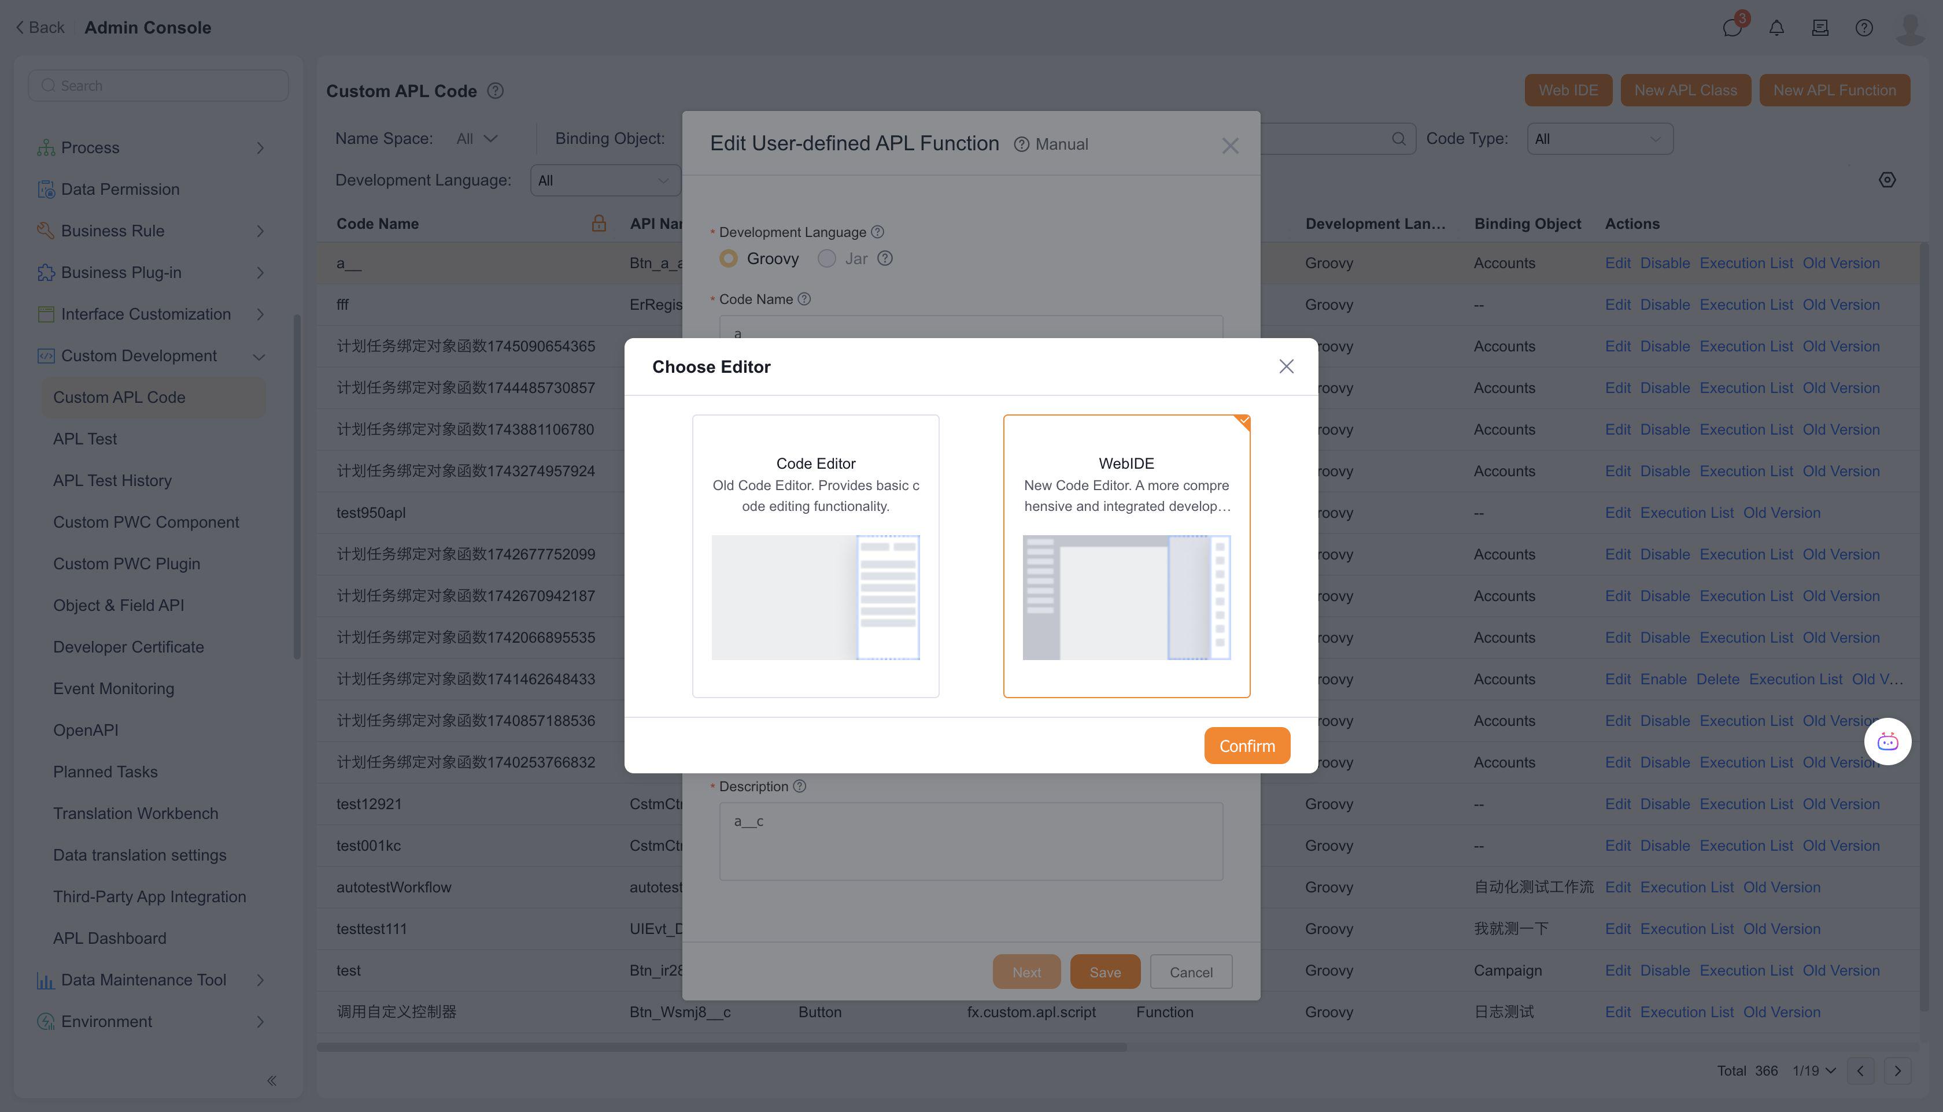Open APL Test in sidebar
This screenshot has height=1112, width=1943.
click(x=85, y=439)
